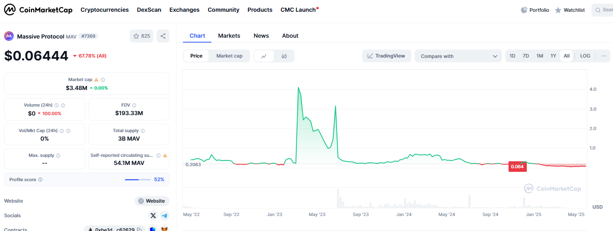Image resolution: width=613 pixels, height=231 pixels.
Task: Click the Ethereum contract icon
Action: point(90,229)
